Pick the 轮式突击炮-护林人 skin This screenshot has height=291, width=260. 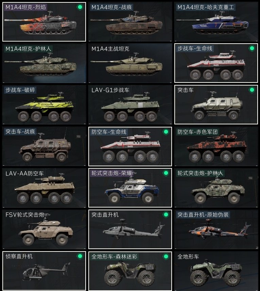216,188
